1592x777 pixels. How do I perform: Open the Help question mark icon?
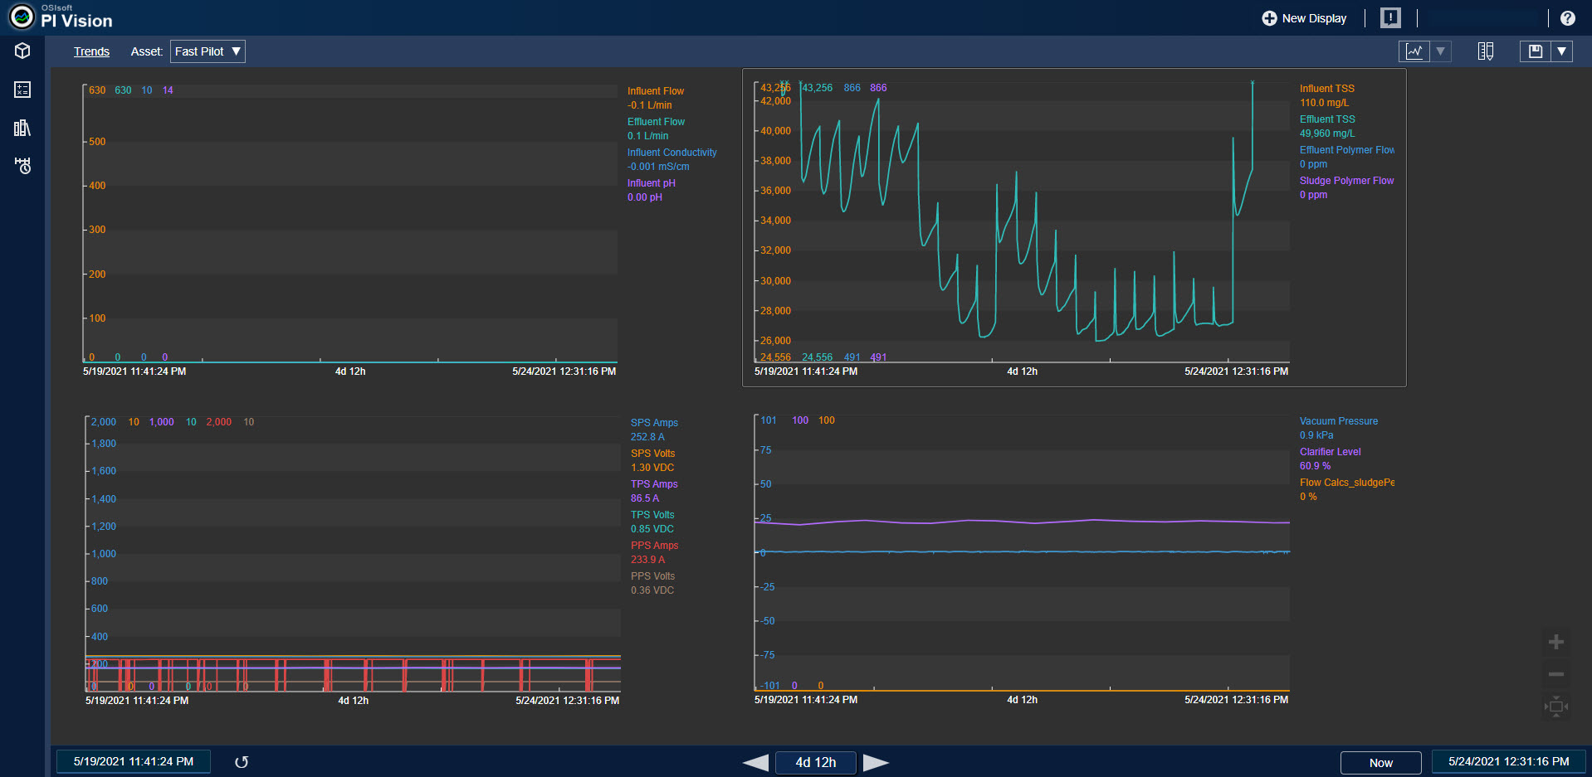[x=1567, y=18]
